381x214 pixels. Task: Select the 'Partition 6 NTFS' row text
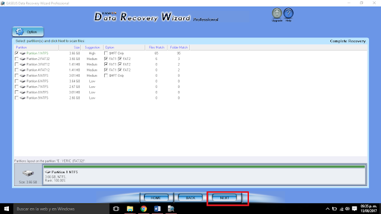tap(38, 81)
